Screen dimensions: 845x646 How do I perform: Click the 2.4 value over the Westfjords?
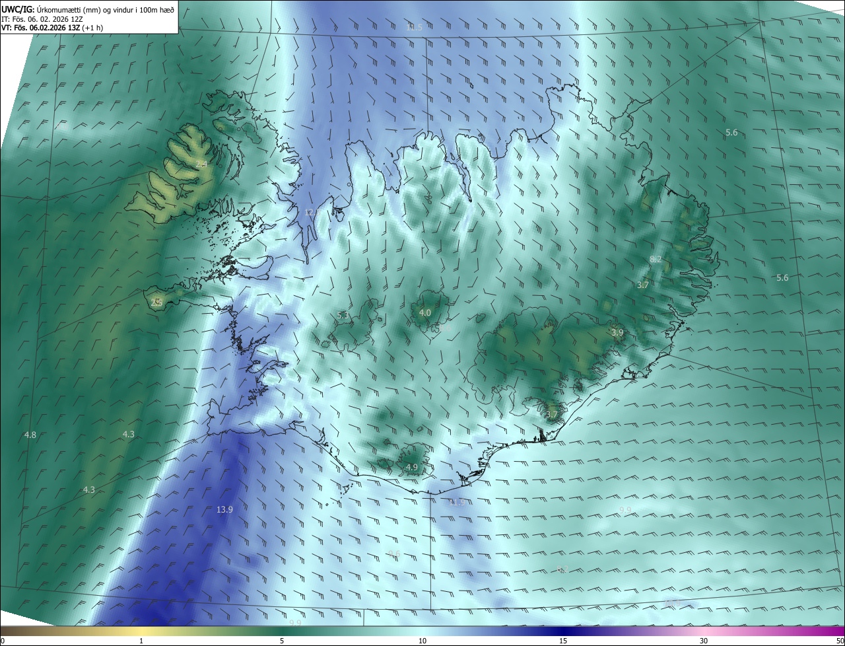click(x=201, y=164)
